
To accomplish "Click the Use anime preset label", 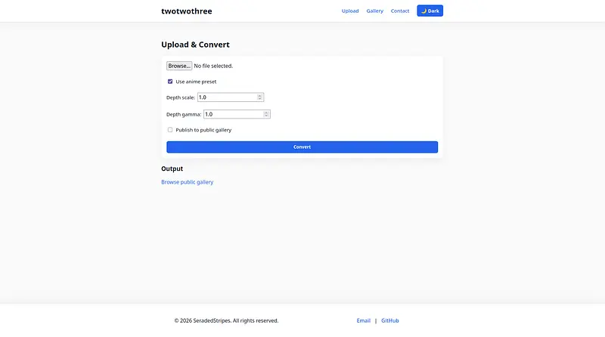I will pyautogui.click(x=196, y=82).
